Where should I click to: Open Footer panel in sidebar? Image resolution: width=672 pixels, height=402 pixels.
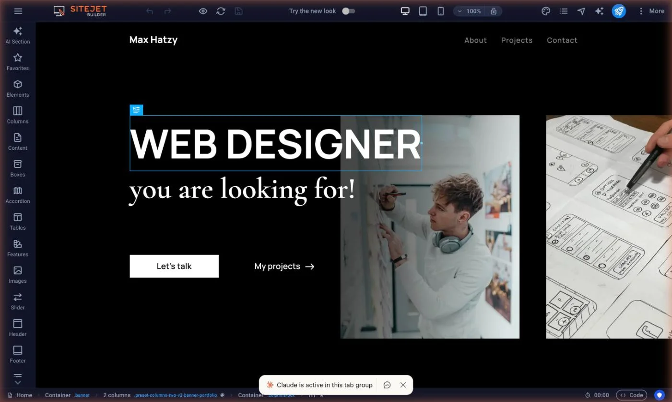(x=18, y=355)
